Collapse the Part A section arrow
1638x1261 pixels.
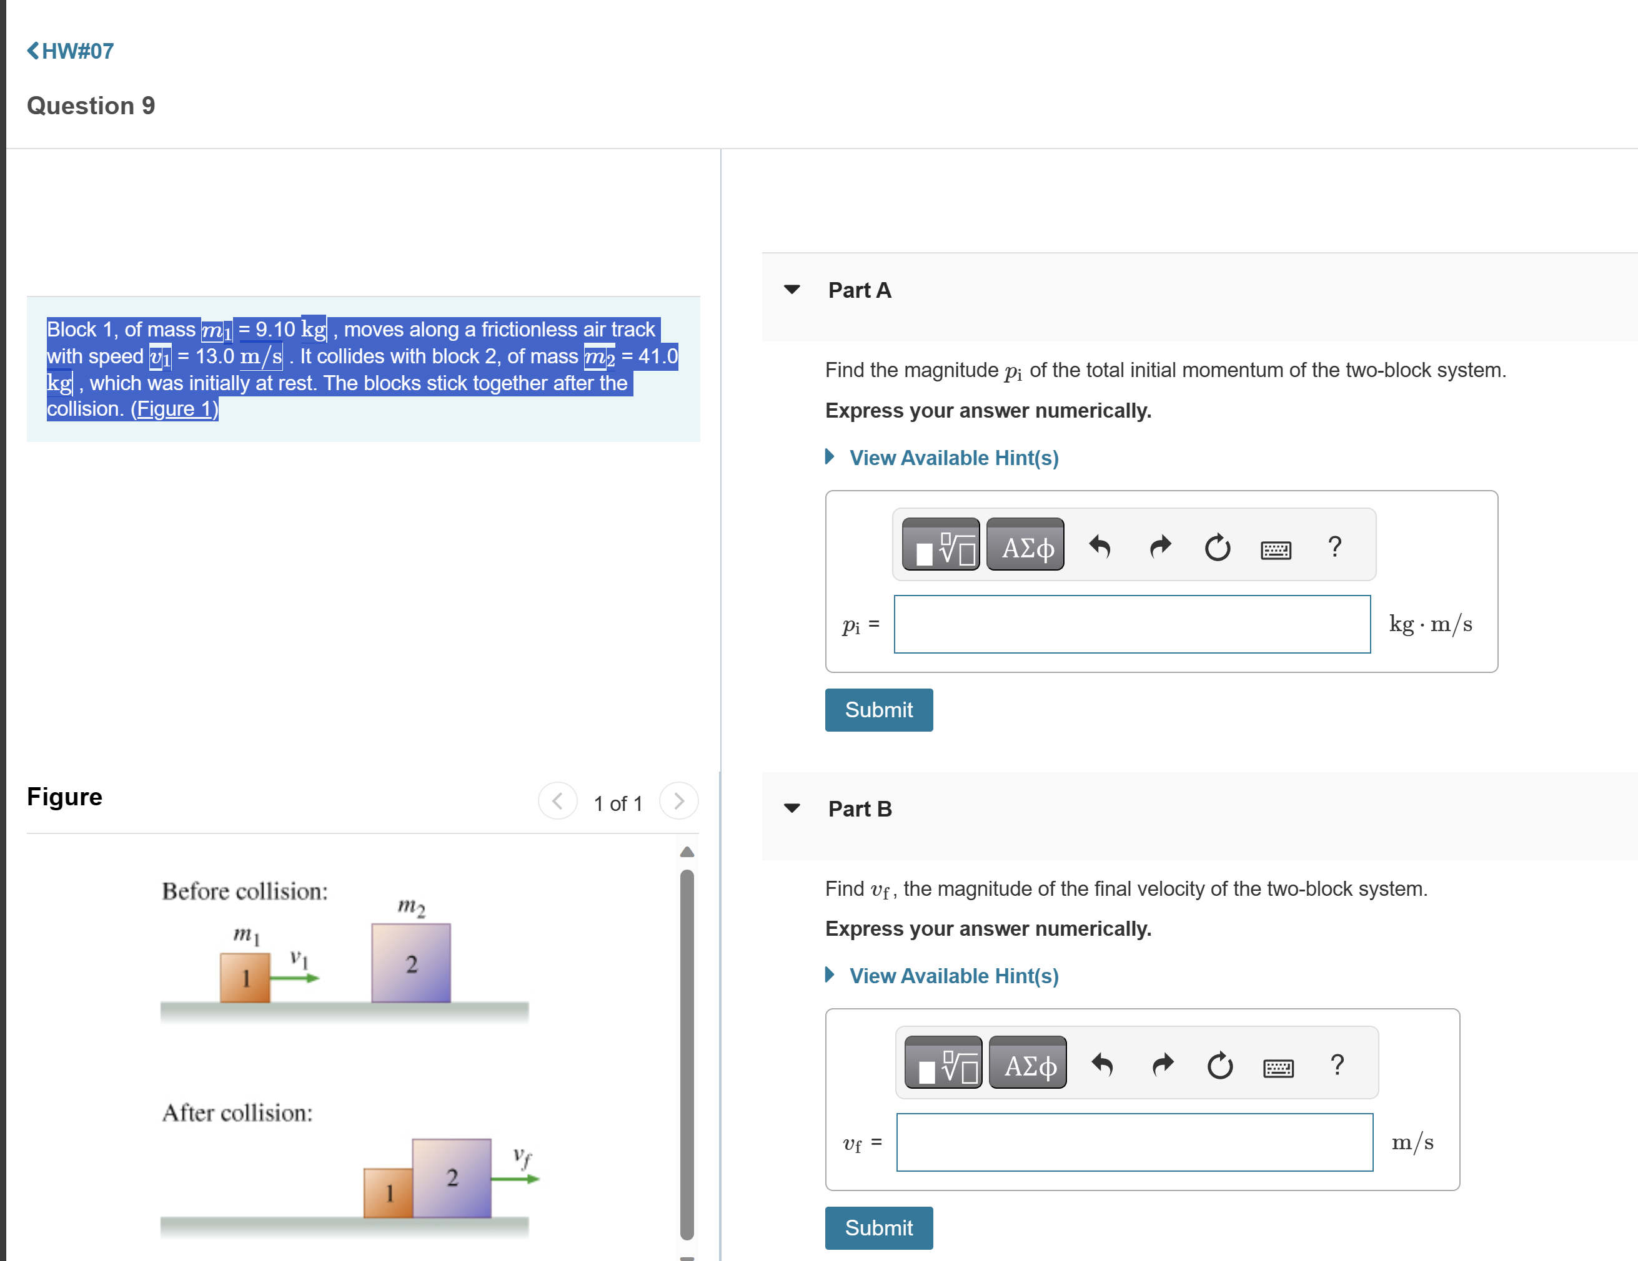coord(792,289)
